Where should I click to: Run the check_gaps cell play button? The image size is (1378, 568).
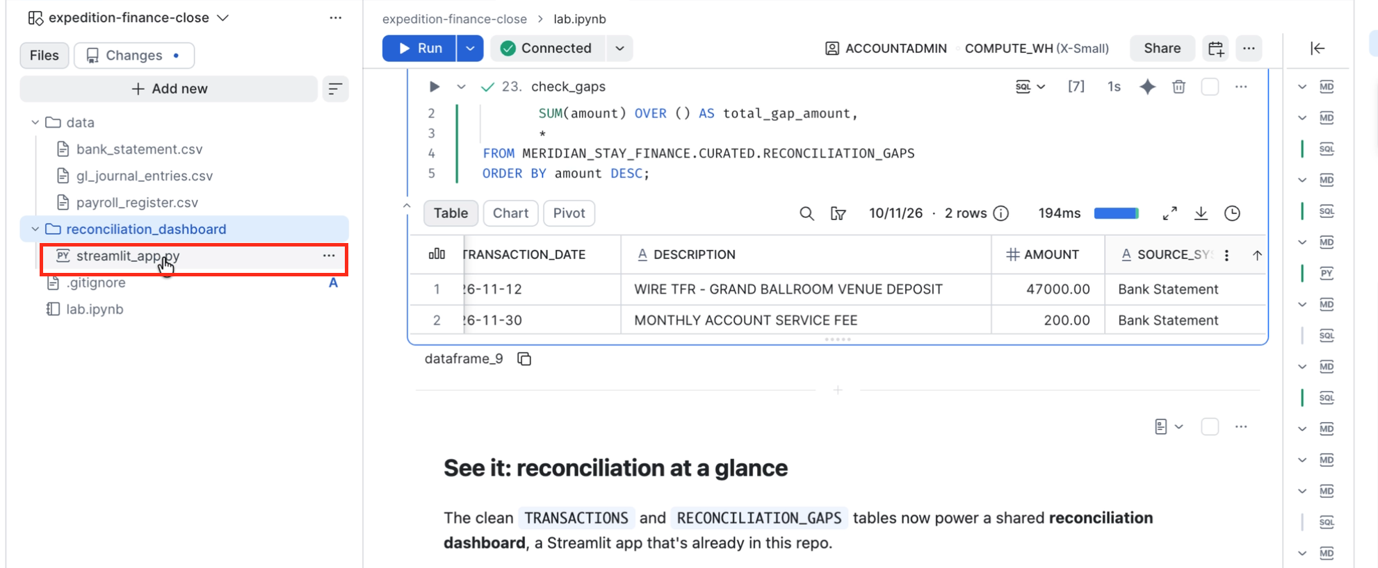(x=435, y=87)
